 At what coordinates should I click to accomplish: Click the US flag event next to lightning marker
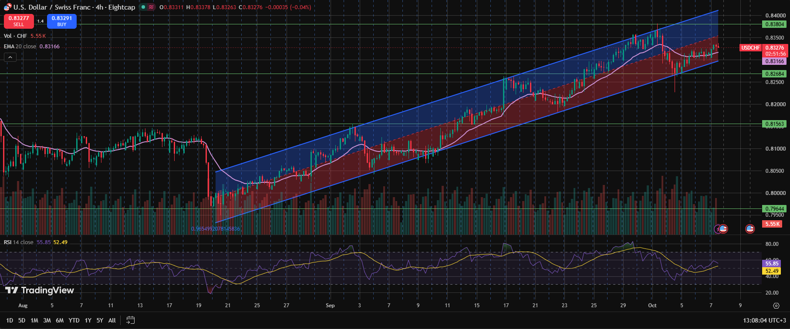coord(723,228)
